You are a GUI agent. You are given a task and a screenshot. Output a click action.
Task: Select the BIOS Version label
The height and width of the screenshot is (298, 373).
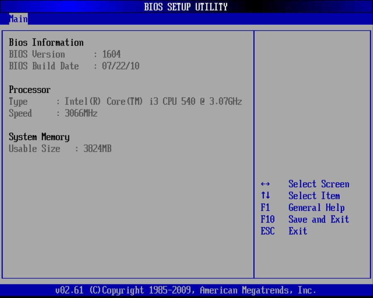(37, 54)
